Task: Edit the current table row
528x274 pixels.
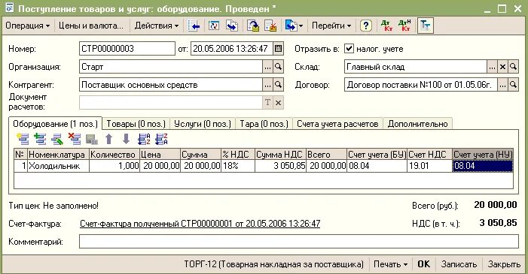Action: click(x=57, y=139)
